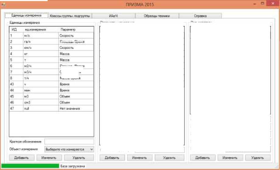Click the «ед.измерения» column header
The width and height of the screenshot is (280, 170).
(41, 29)
